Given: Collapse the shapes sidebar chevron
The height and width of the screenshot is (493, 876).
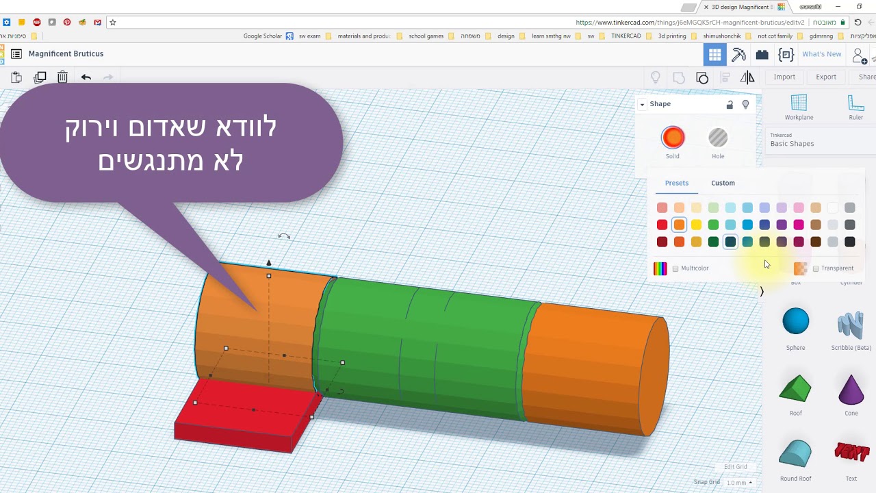Looking at the screenshot, I should tap(762, 292).
